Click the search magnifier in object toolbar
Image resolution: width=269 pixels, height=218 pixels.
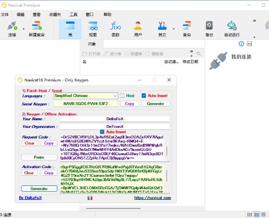199,54
